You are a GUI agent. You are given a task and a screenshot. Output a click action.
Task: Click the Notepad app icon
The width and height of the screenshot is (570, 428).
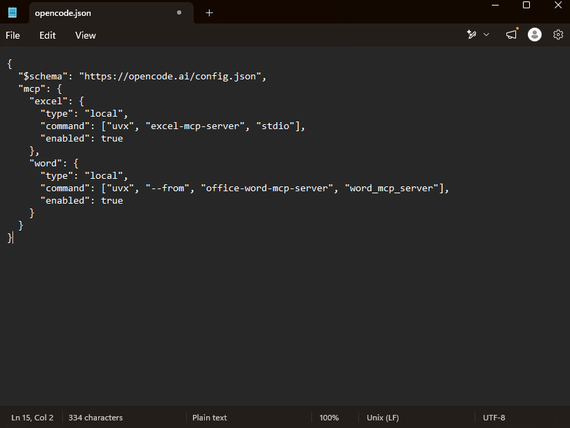[12, 12]
